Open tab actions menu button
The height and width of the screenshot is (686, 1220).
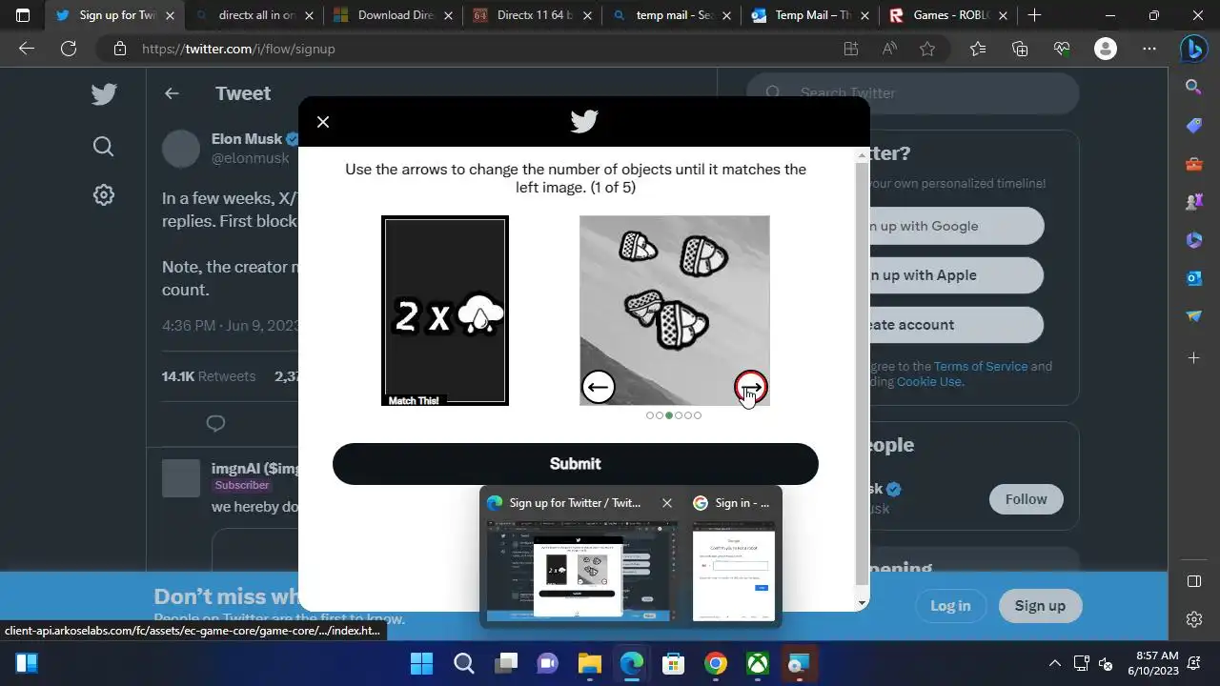[23, 15]
